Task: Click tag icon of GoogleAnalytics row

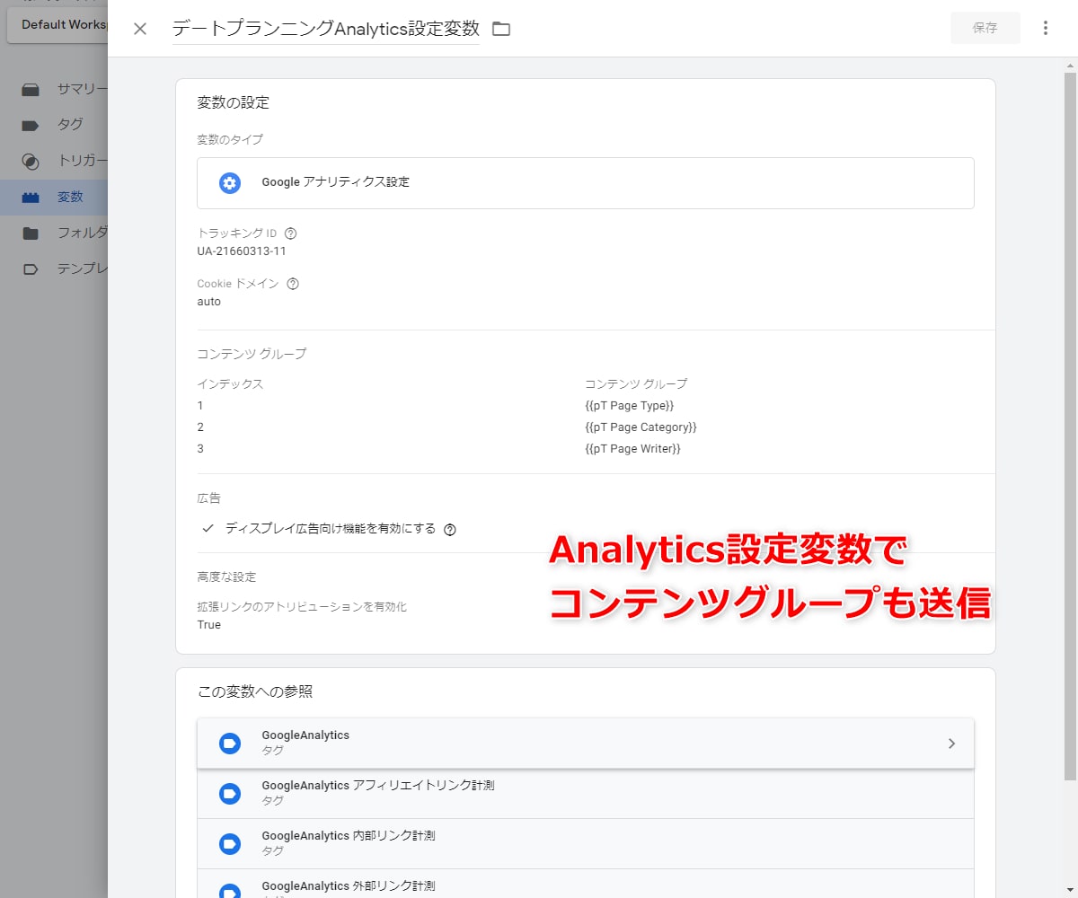Action: click(x=230, y=744)
